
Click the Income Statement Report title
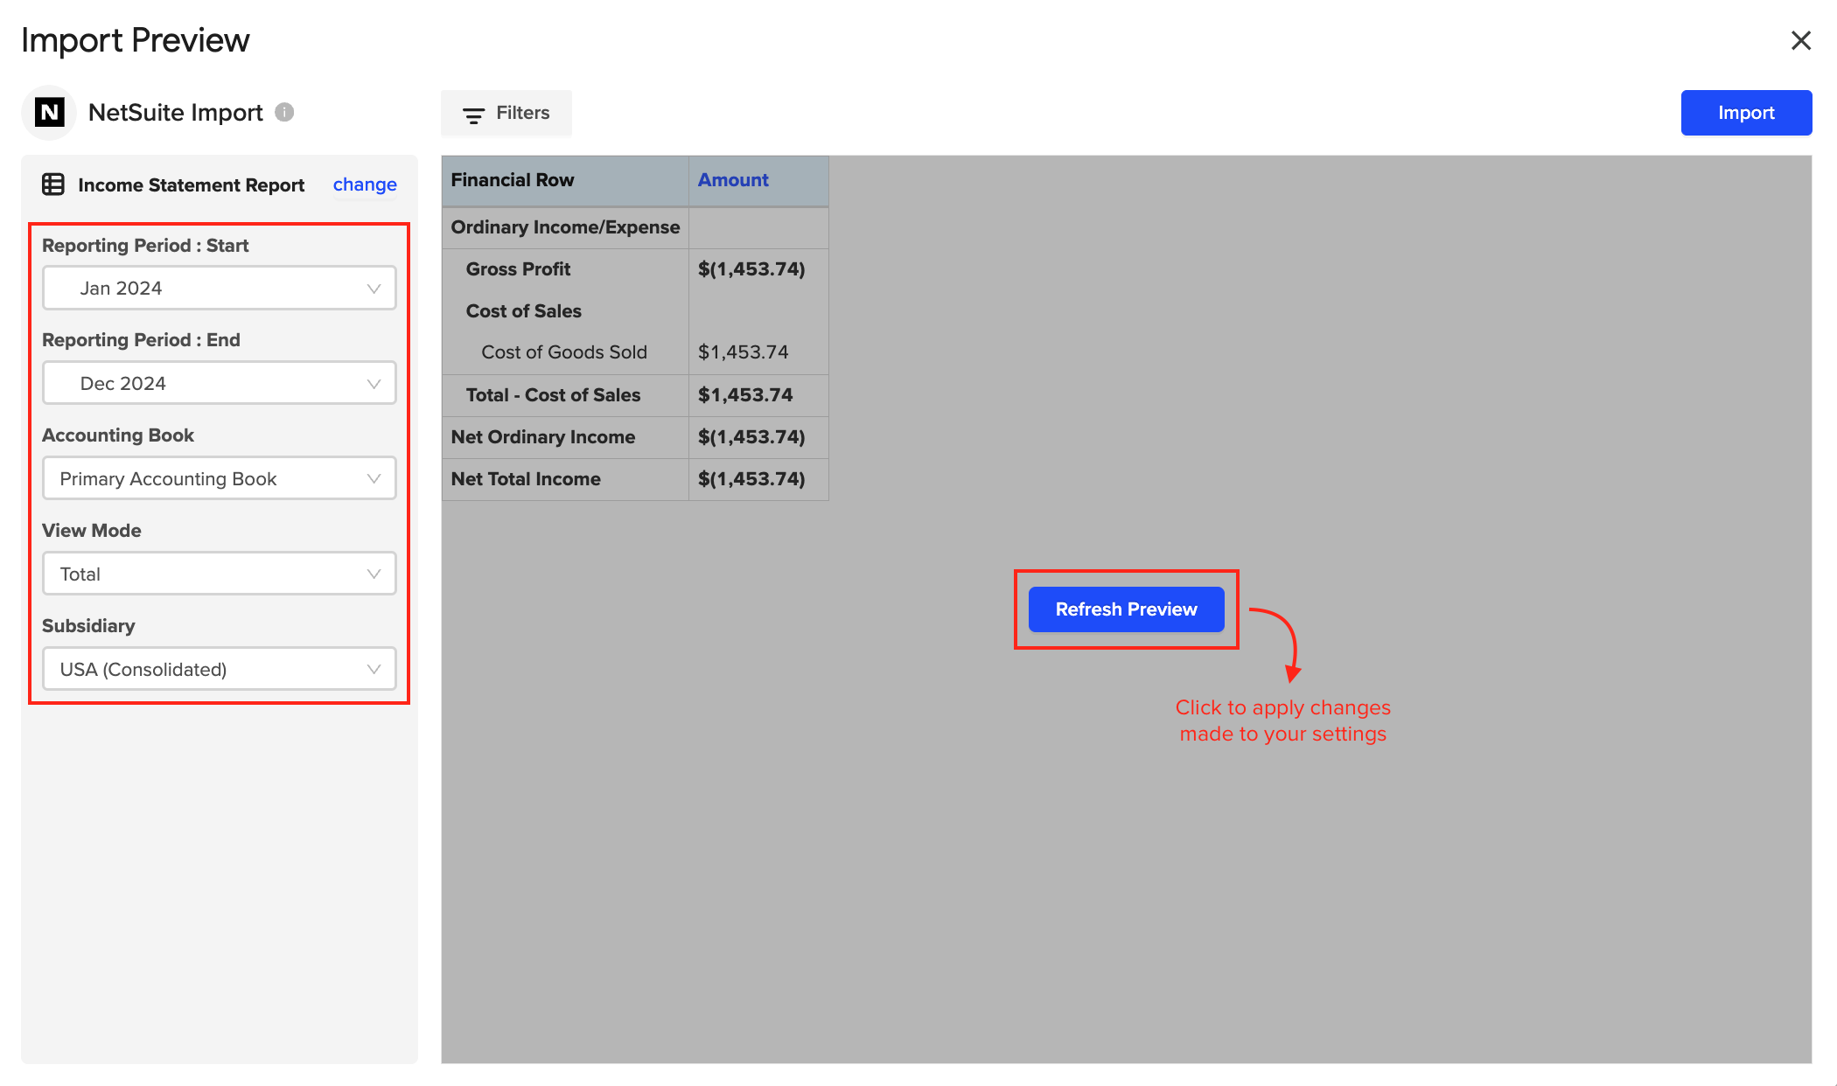(x=191, y=185)
